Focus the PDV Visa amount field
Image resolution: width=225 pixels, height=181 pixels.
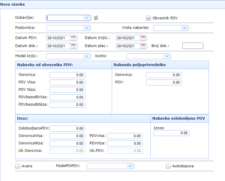pos(67,82)
